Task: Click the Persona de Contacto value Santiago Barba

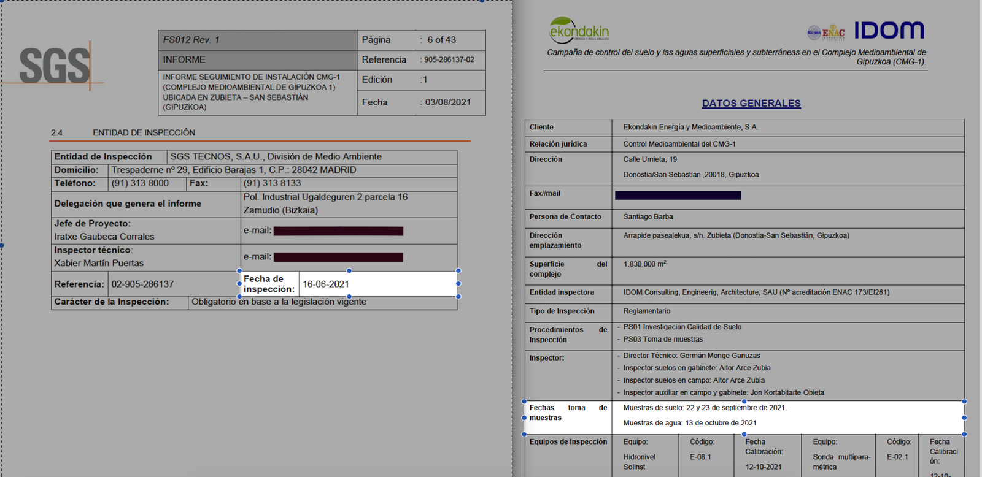Action: [648, 217]
